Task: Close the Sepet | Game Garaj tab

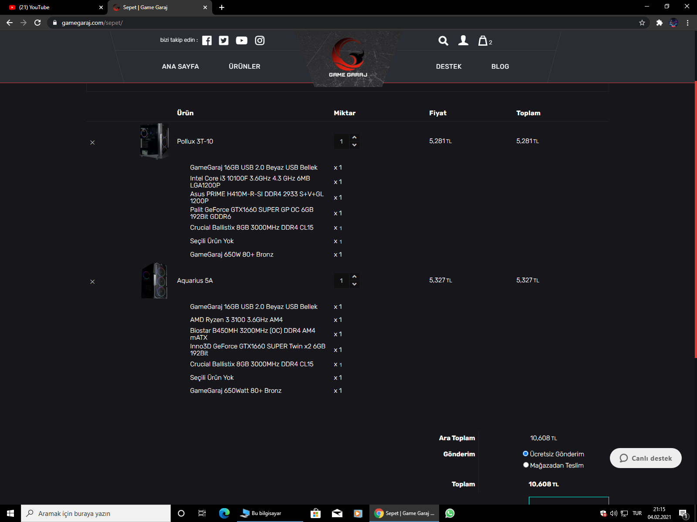Action: pos(205,7)
